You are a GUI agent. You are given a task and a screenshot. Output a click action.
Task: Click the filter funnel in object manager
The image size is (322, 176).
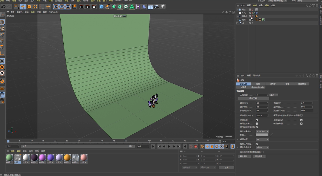point(313,5)
